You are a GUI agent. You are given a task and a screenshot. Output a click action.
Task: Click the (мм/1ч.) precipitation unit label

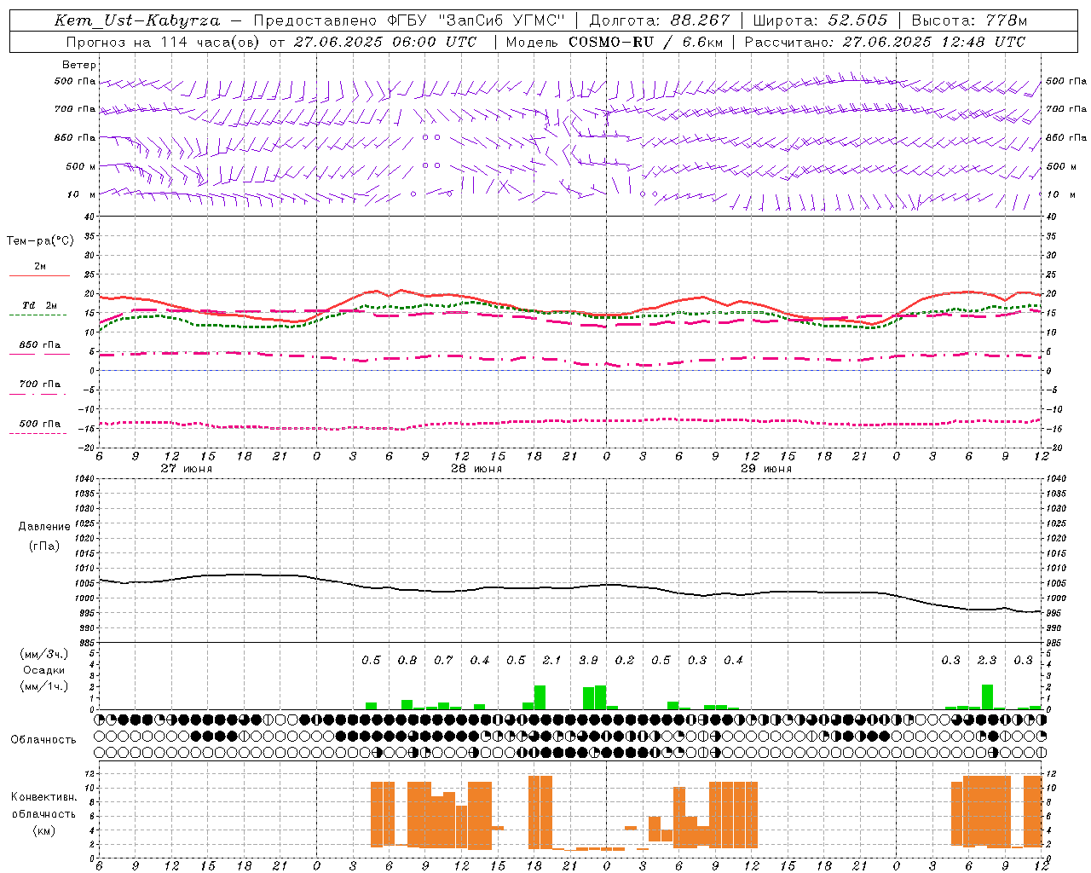(44, 685)
